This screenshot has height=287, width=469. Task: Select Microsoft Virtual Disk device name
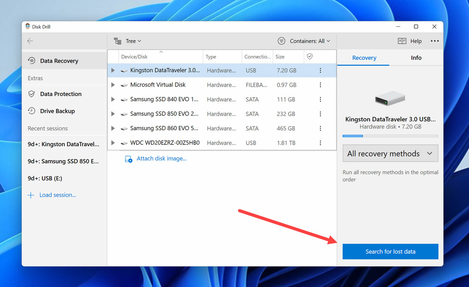click(x=158, y=85)
